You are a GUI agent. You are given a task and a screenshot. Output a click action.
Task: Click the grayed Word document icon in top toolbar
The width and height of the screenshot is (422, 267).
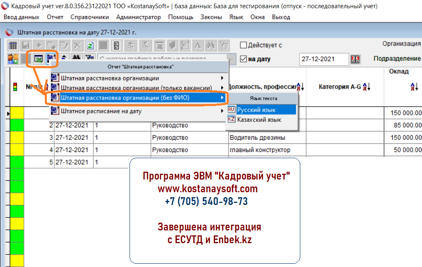(185, 46)
